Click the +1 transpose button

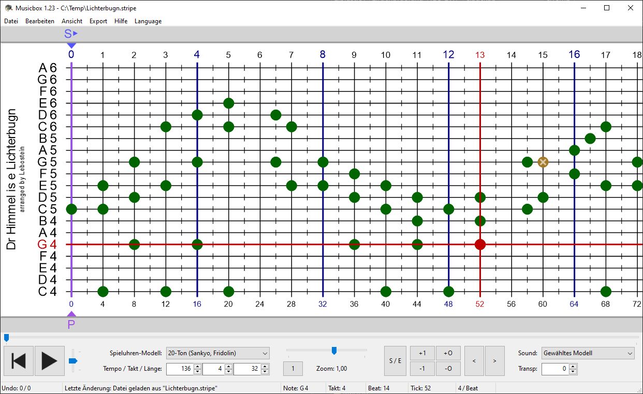[x=422, y=353]
